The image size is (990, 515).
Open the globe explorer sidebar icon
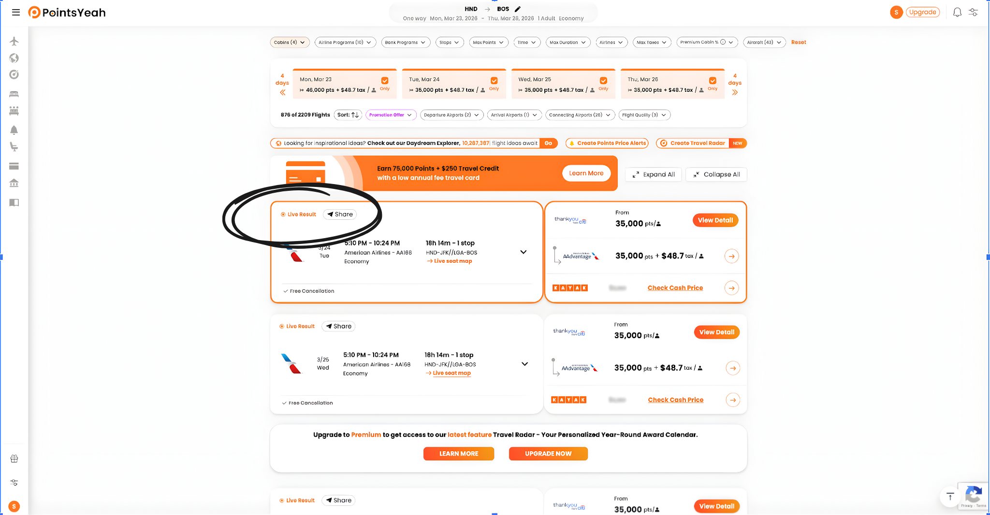14,58
